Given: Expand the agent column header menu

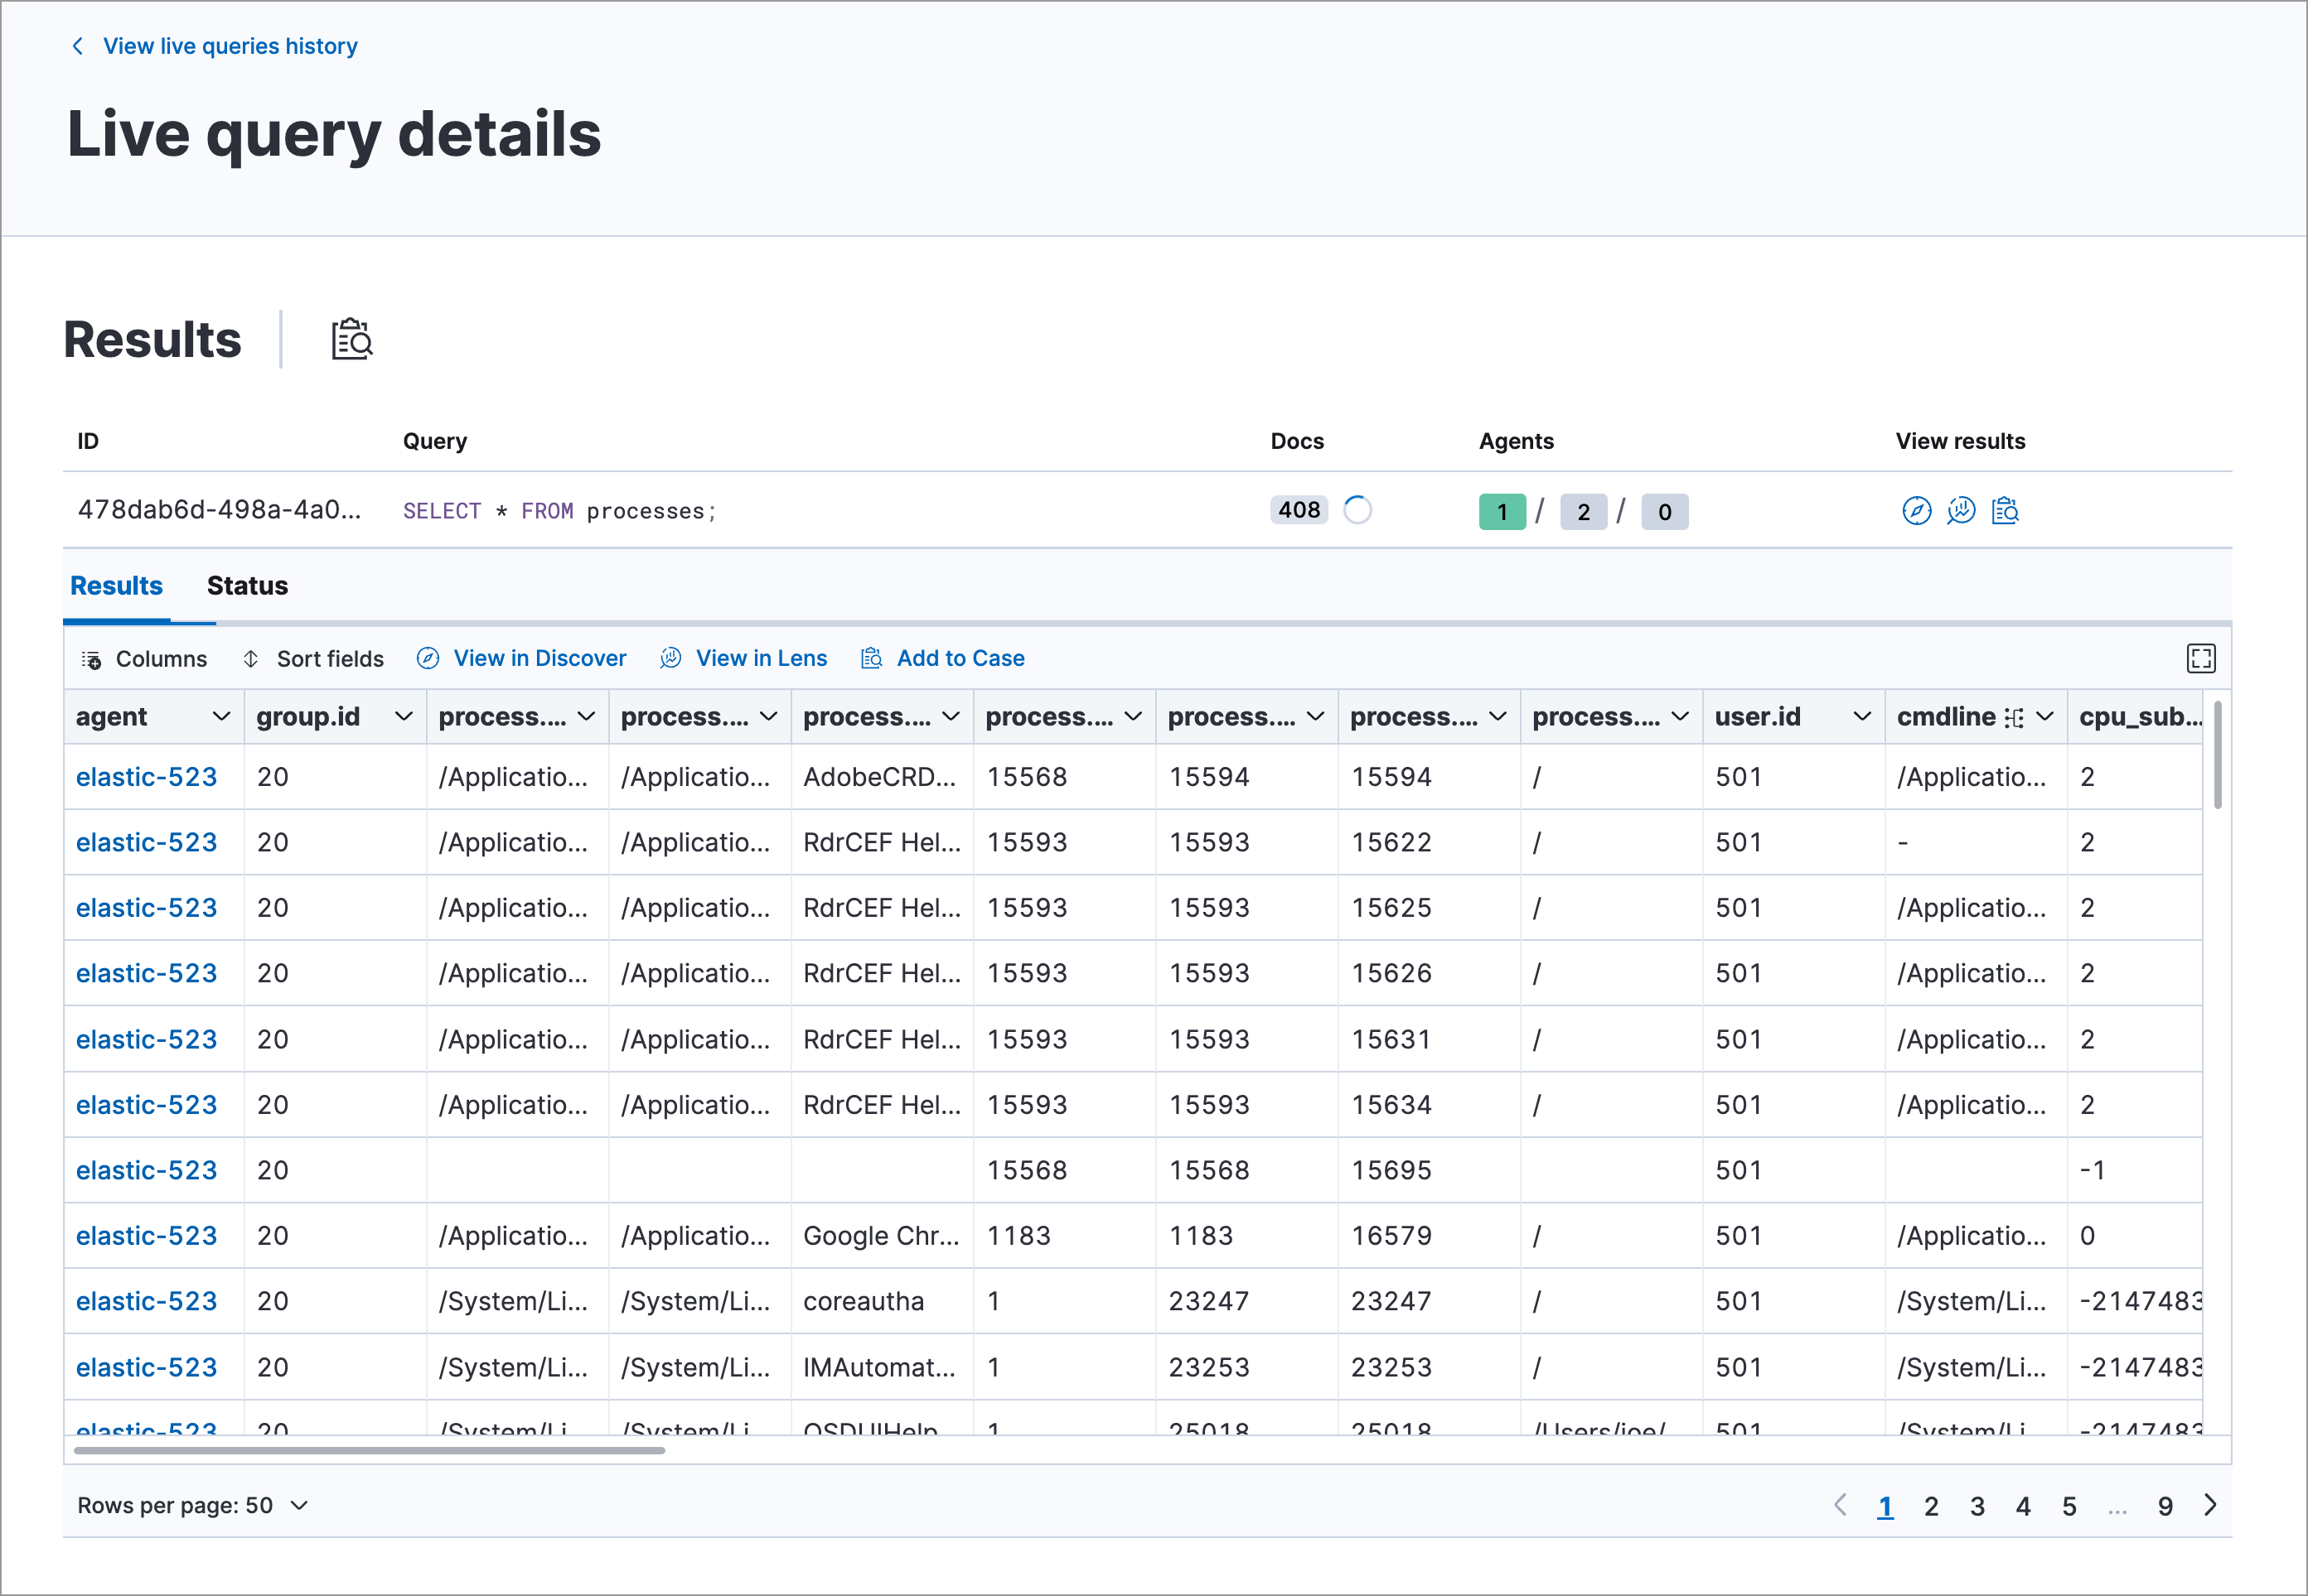Looking at the screenshot, I should tap(221, 717).
